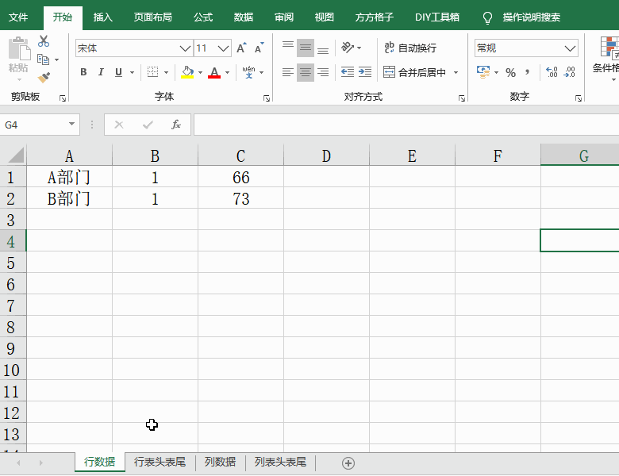Screen dimensions: 619x476
Task: Click the insert function fx icon
Action: click(x=176, y=125)
